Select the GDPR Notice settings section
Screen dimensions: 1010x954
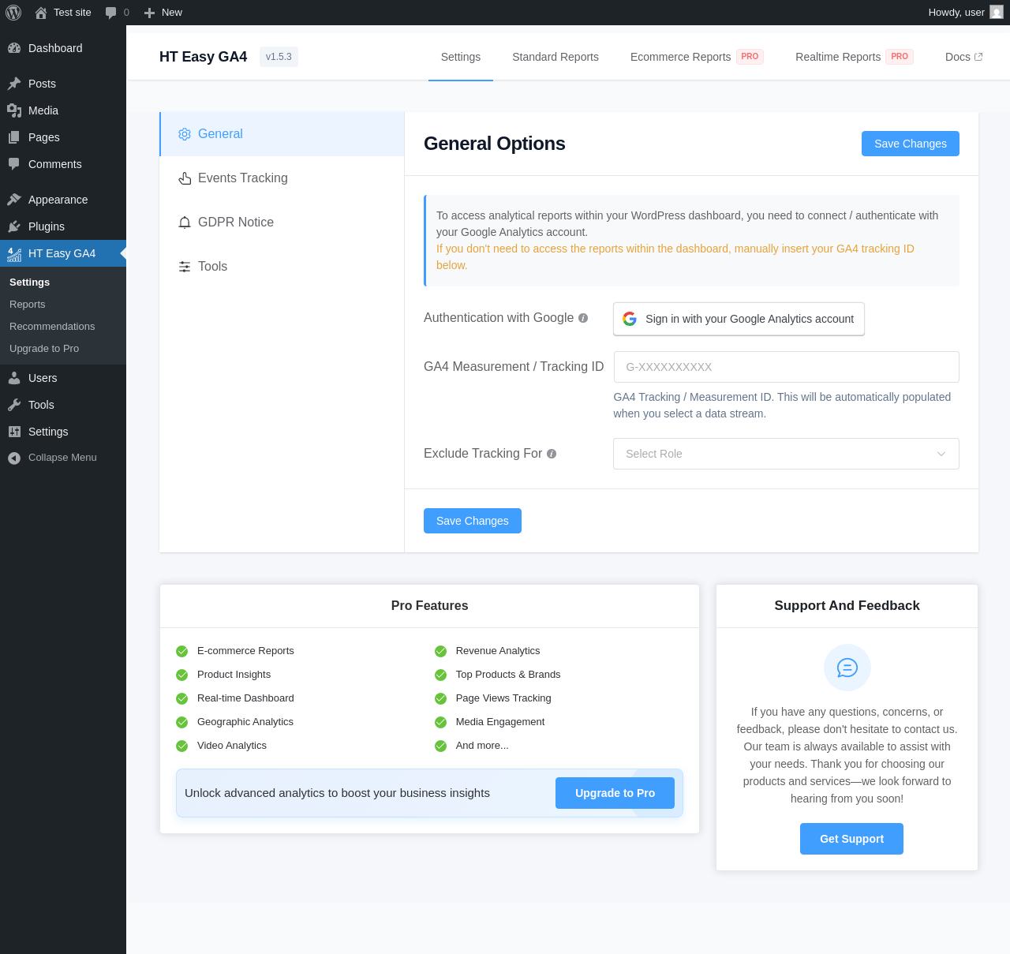tap(282, 223)
